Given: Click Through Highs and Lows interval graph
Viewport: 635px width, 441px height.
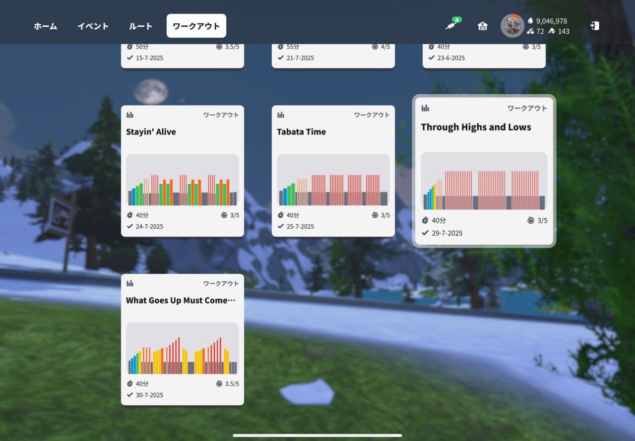Looking at the screenshot, I should pyautogui.click(x=484, y=181).
